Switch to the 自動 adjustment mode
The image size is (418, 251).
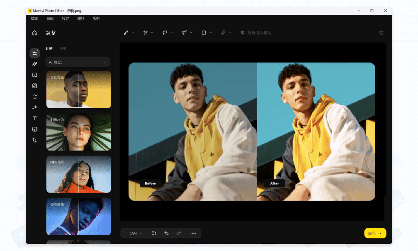pos(49,48)
